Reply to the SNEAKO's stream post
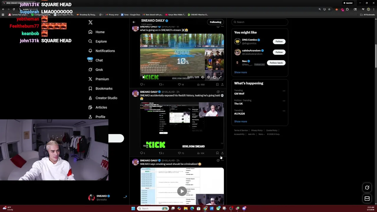This screenshot has height=212, width=377. coord(142,85)
